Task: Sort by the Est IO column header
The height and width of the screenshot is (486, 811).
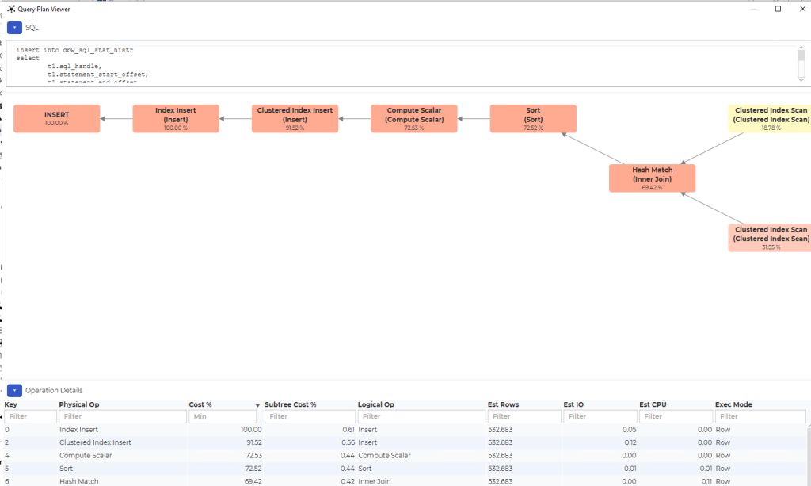Action: click(x=573, y=404)
